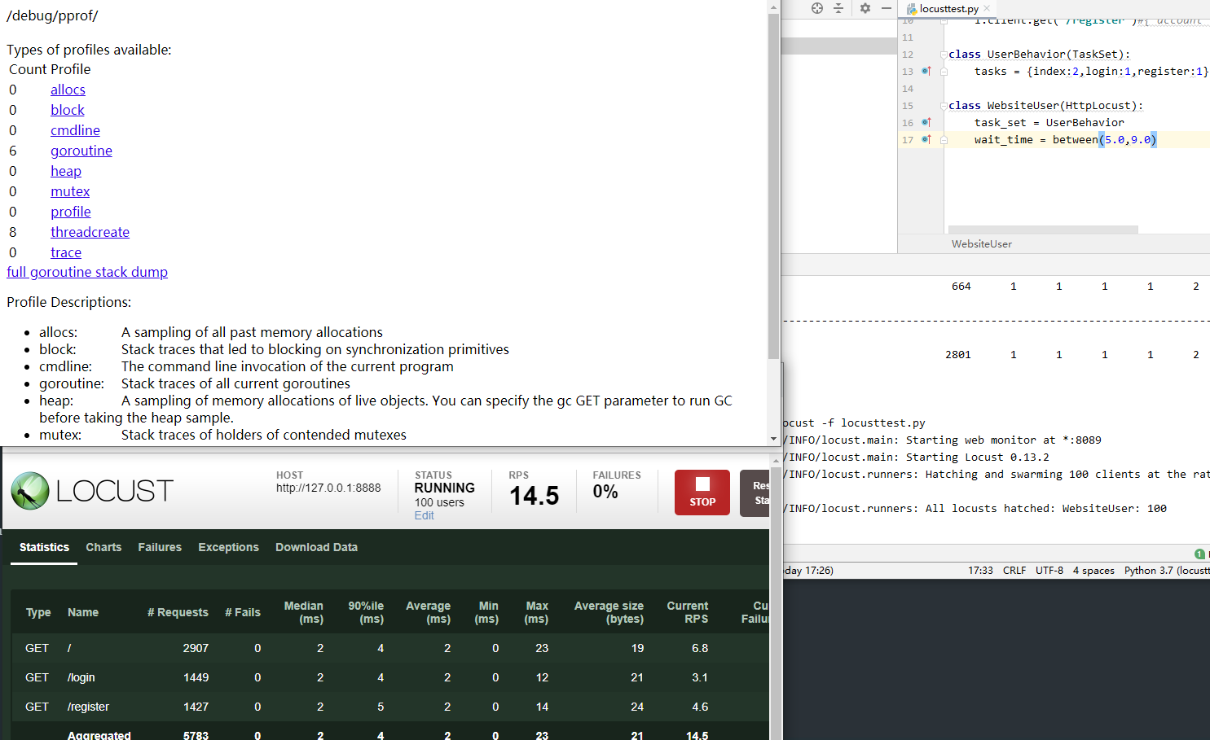
Task: Hide the tool window with the minus icon
Action: (x=887, y=8)
